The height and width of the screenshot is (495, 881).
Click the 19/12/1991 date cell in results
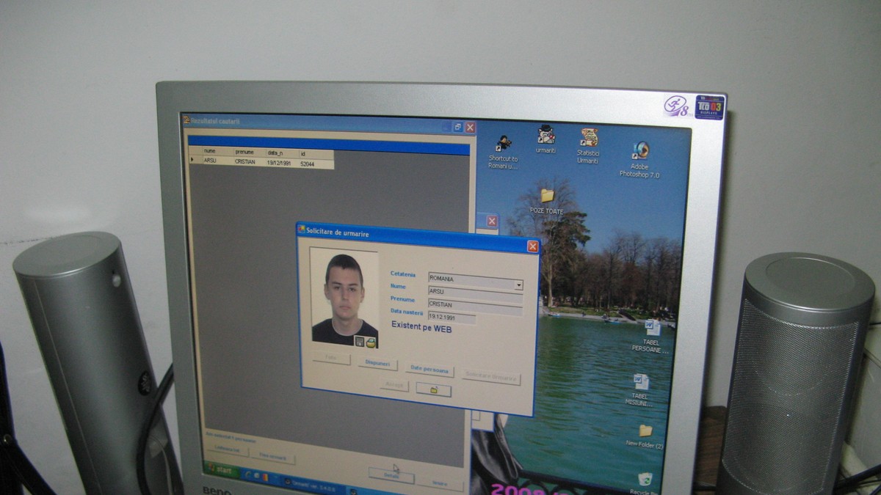pos(279,163)
